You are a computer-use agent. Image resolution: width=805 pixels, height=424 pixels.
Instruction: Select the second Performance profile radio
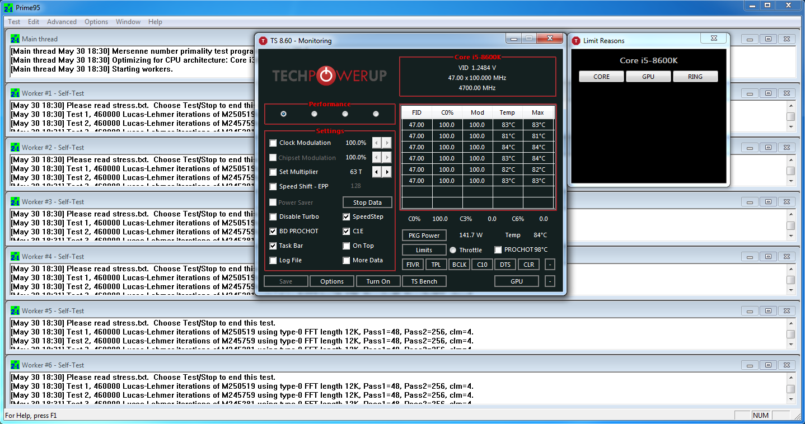[x=315, y=114]
